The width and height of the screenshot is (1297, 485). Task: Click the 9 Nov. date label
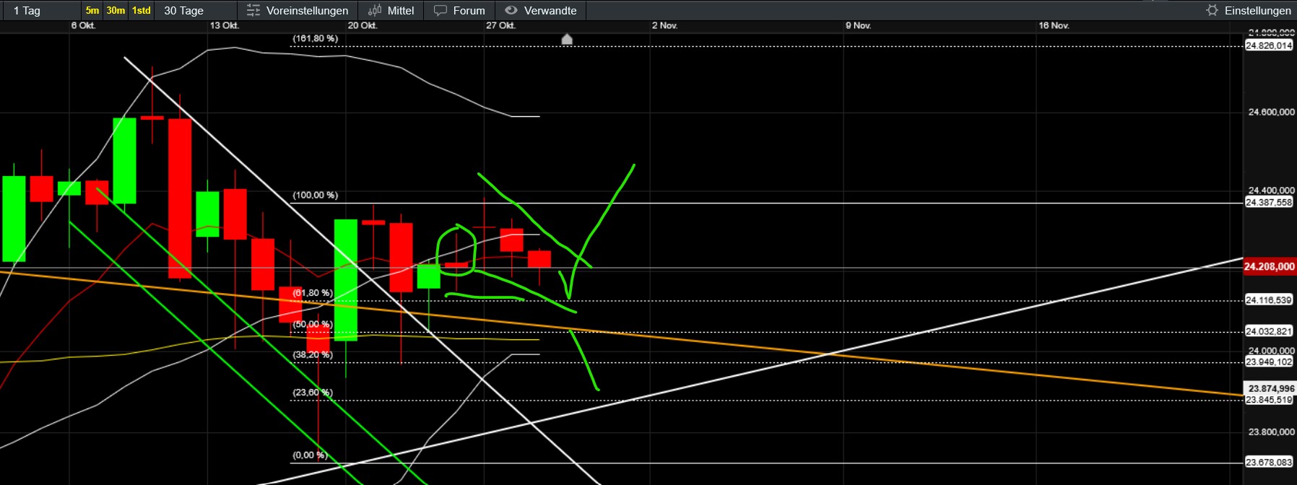tap(859, 25)
